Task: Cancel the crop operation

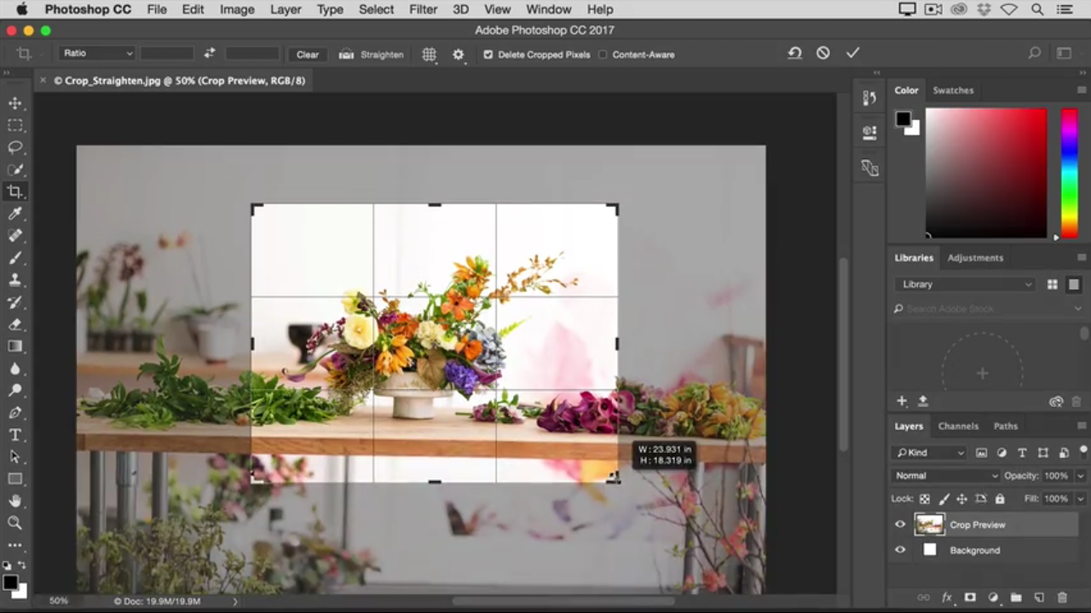Action: pyautogui.click(x=823, y=53)
